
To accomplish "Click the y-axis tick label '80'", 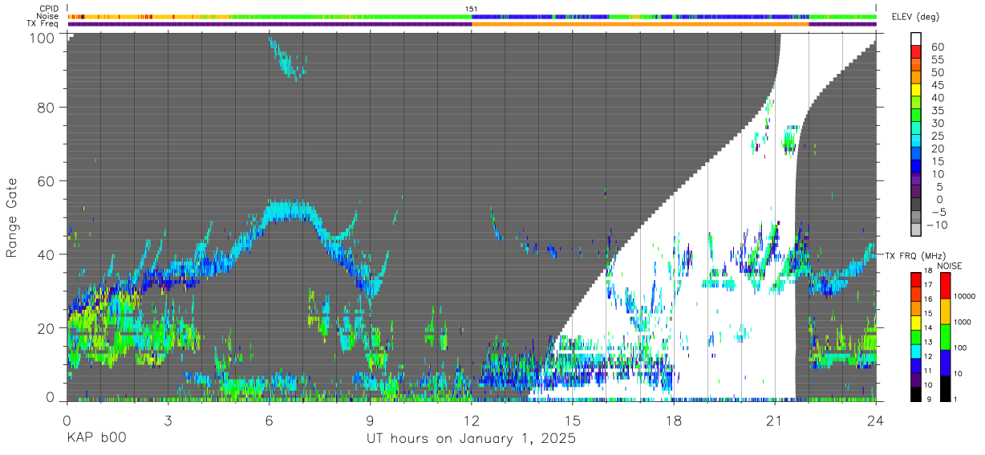I will (47, 108).
